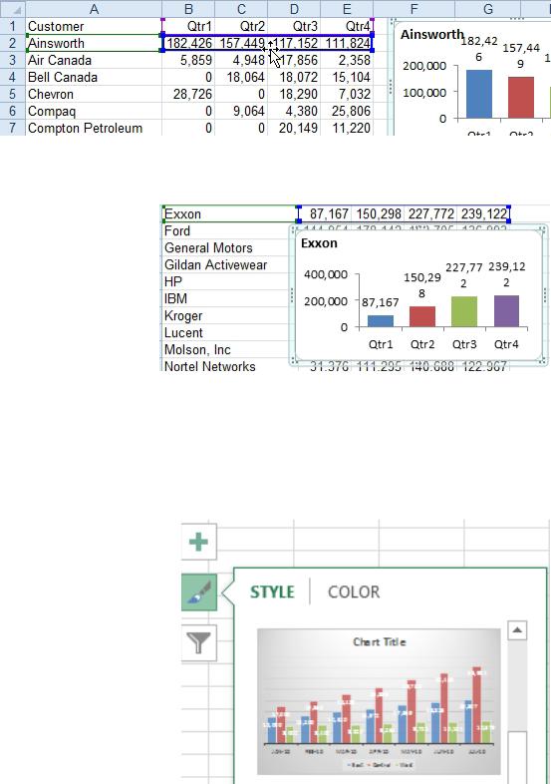Image resolution: width=551 pixels, height=784 pixels.
Task: Click the Bell Canada cell
Action: (94, 77)
